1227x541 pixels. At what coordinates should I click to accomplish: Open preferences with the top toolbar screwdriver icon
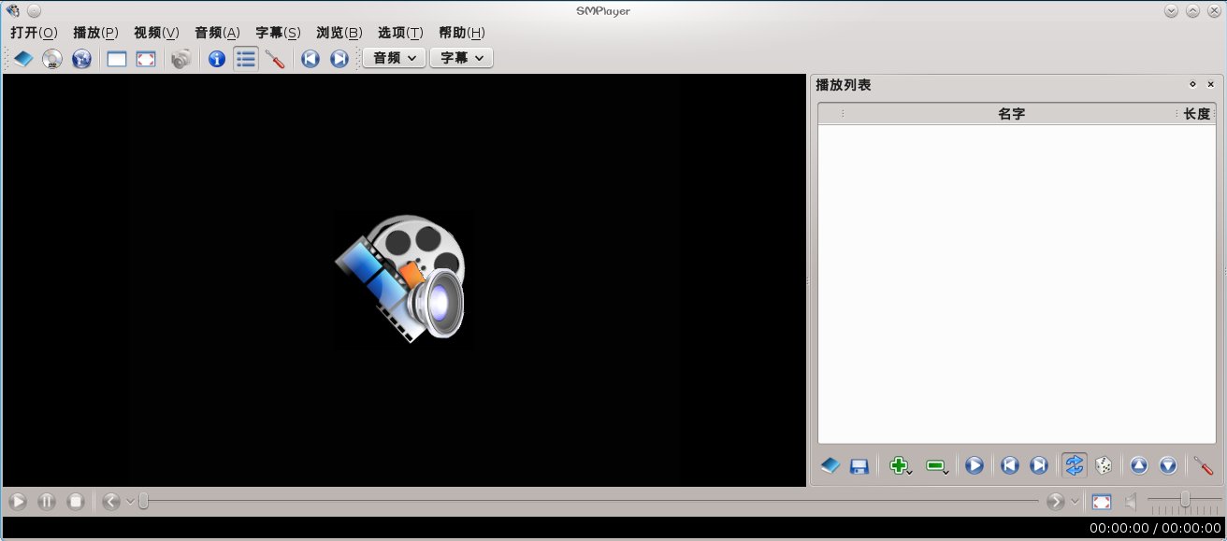click(x=275, y=59)
